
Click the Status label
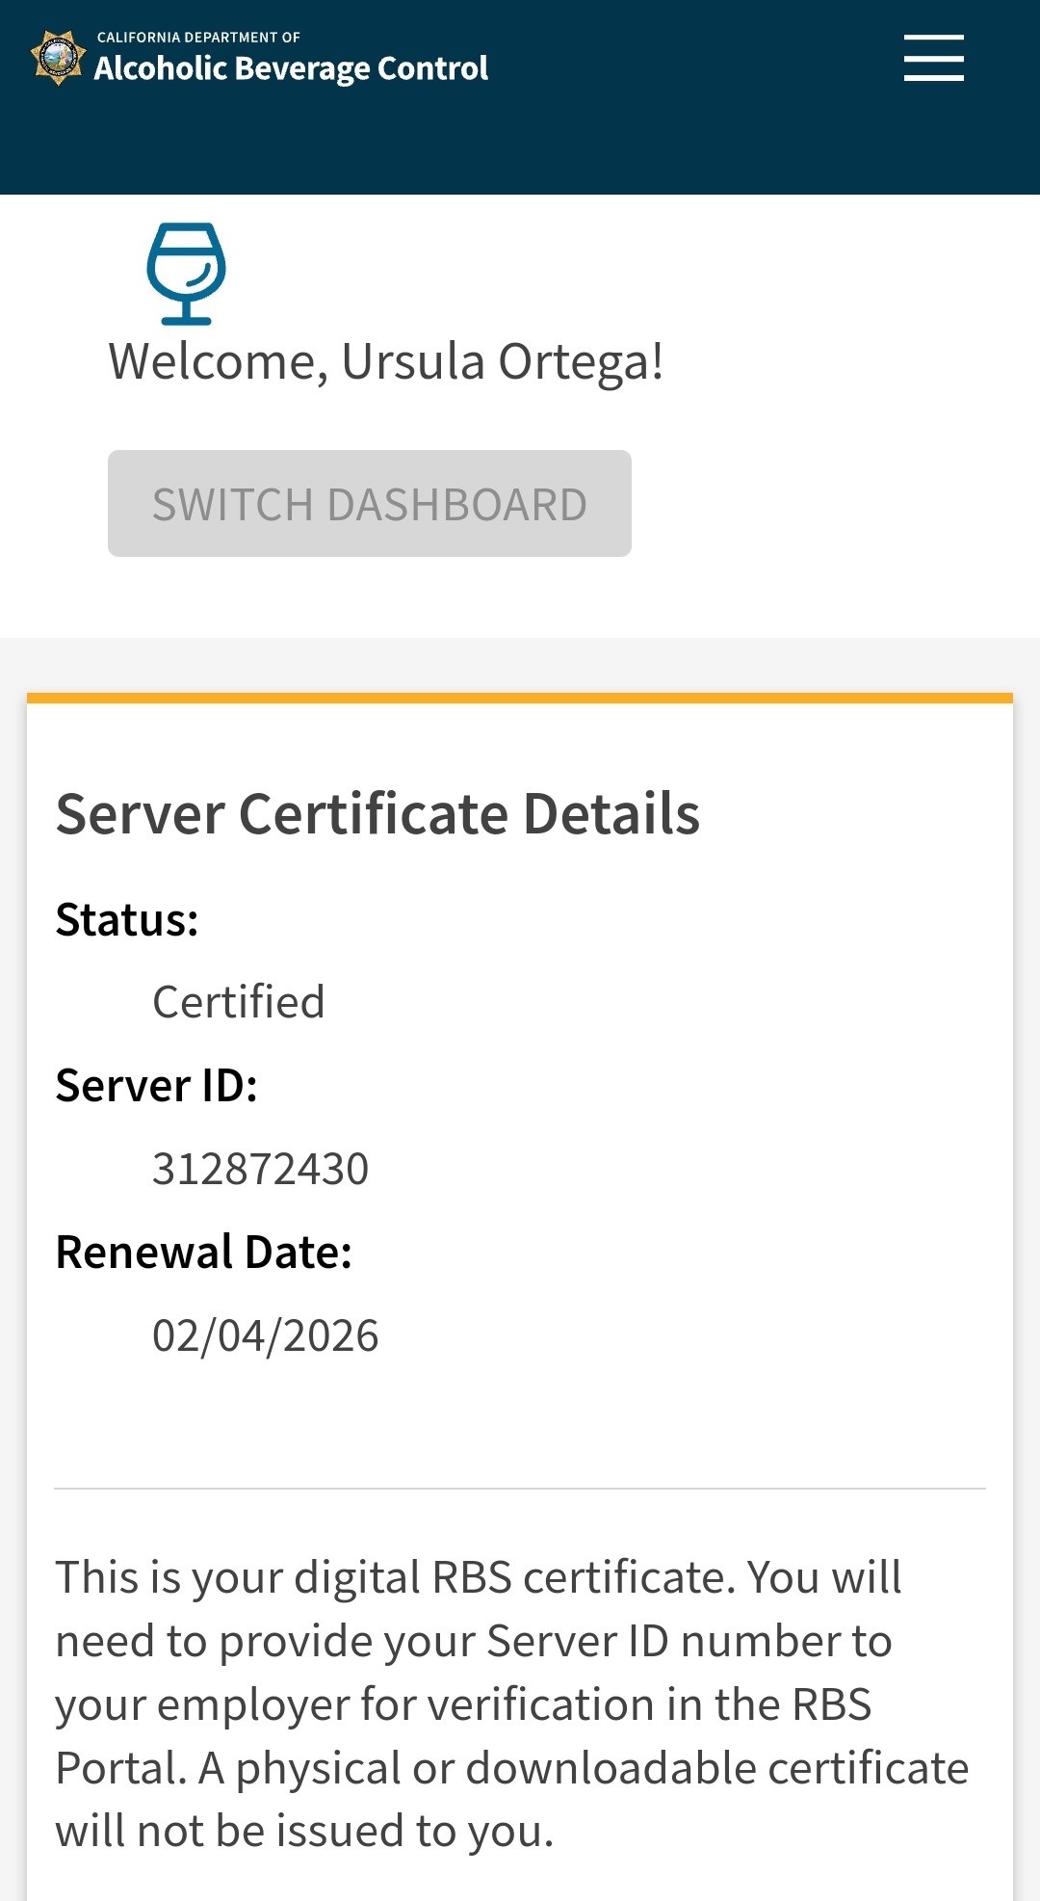pos(127,919)
